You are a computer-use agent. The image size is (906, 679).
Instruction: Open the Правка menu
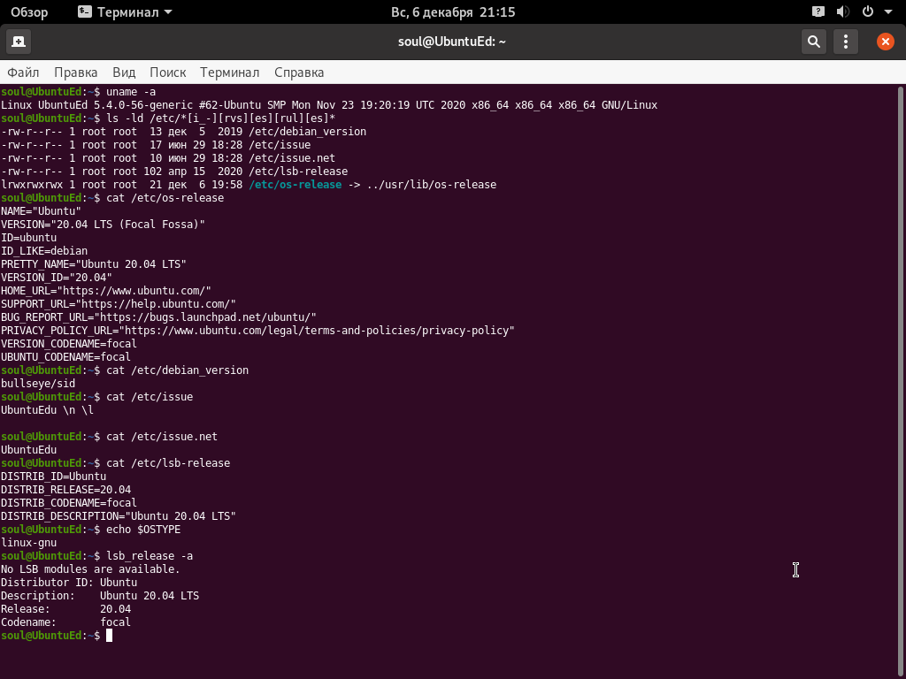click(x=76, y=72)
